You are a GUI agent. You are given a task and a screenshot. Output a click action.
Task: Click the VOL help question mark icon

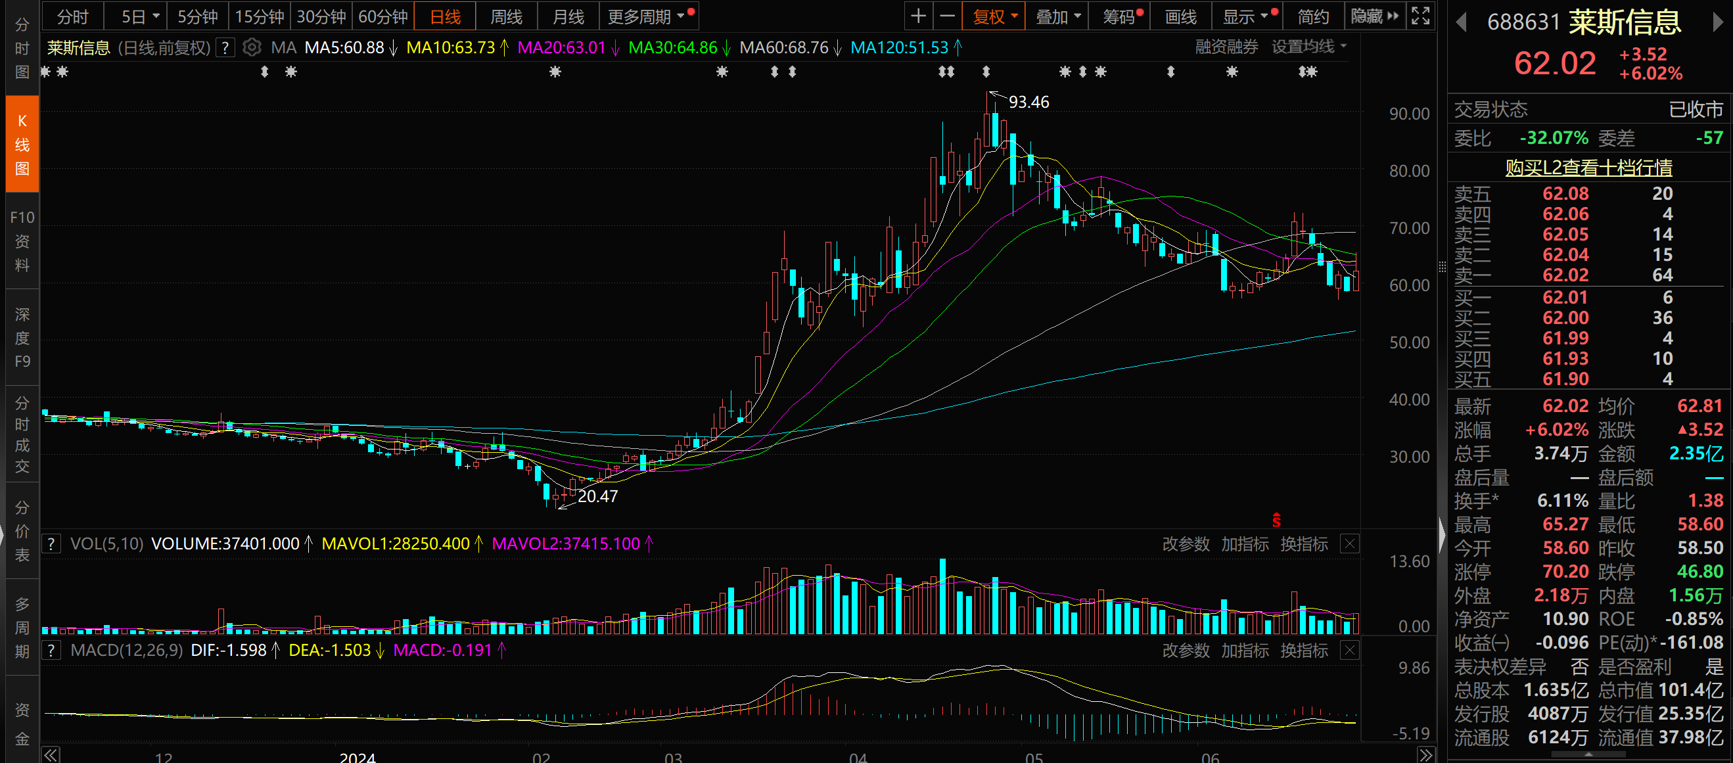(x=51, y=543)
